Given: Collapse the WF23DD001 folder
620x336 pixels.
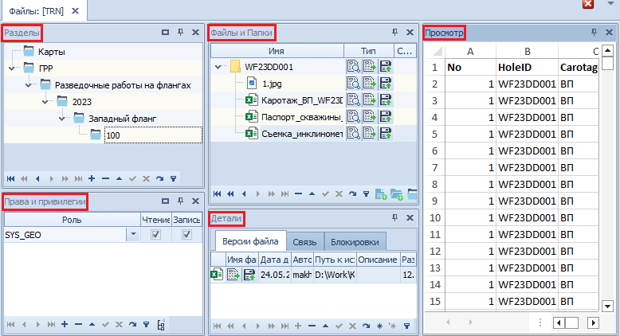Looking at the screenshot, I should [218, 67].
